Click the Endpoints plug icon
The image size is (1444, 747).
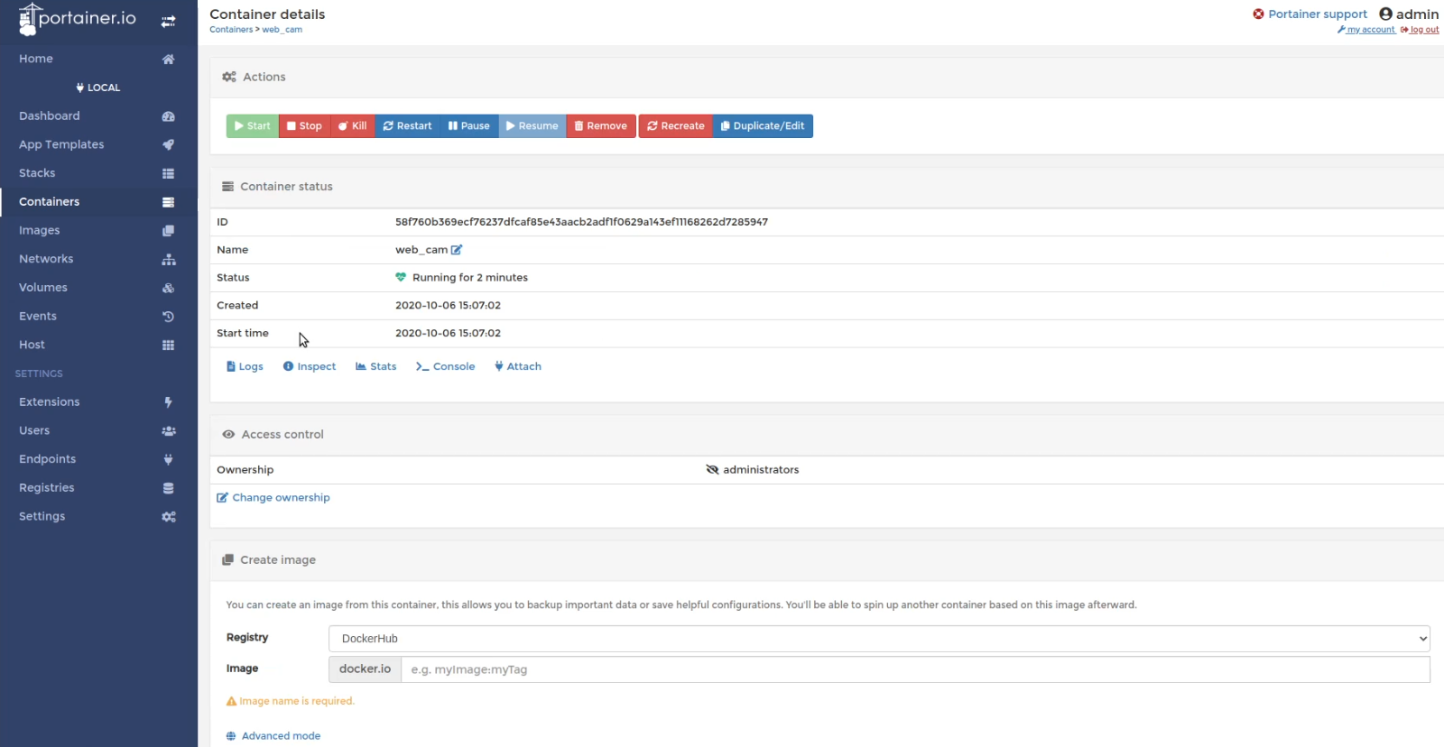[168, 459]
